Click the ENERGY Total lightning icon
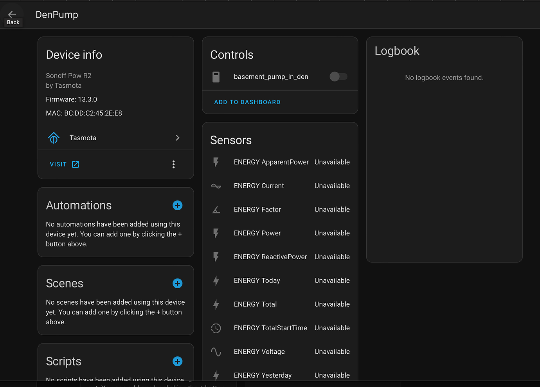 216,304
